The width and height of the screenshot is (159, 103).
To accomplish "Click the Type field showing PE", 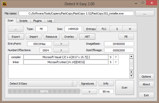I will [x=41, y=29].
